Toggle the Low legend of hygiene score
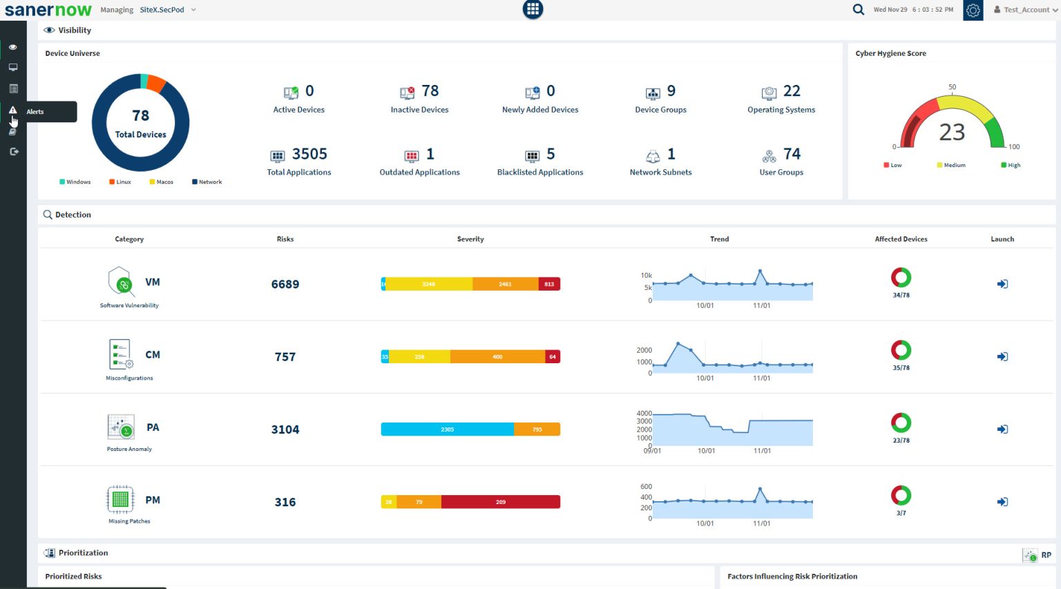Screen dimensions: 1061x589 [x=892, y=165]
